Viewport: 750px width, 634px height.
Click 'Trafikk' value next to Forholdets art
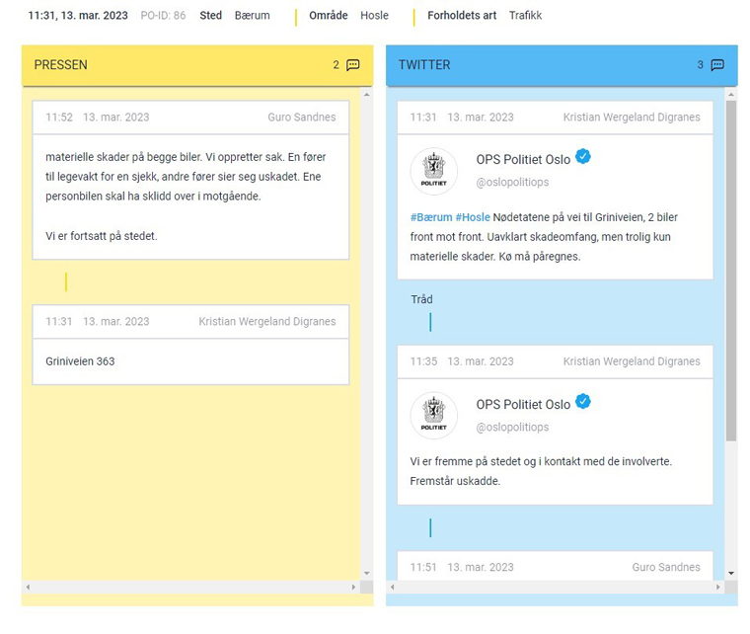click(x=526, y=16)
